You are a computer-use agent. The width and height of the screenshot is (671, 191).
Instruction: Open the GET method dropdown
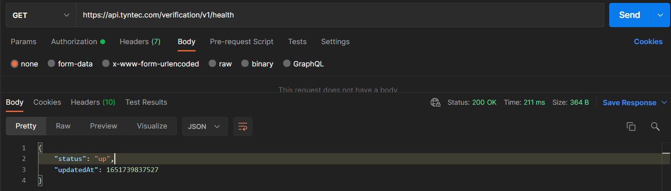pyautogui.click(x=41, y=15)
